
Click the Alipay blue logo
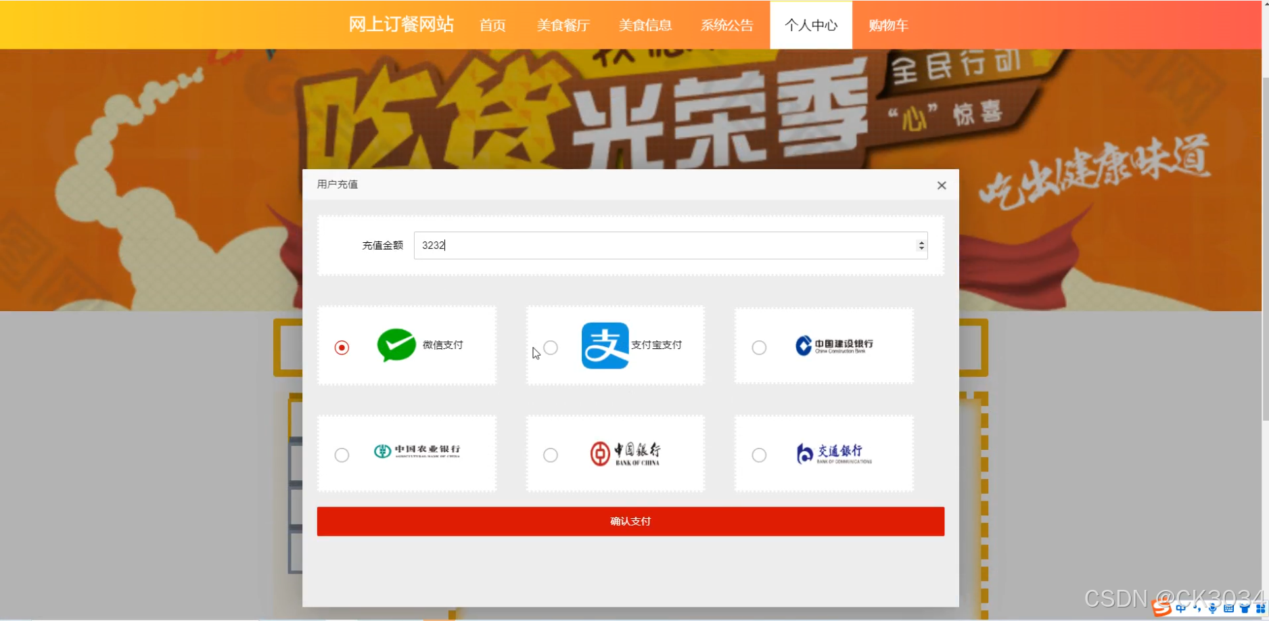pyautogui.click(x=605, y=346)
